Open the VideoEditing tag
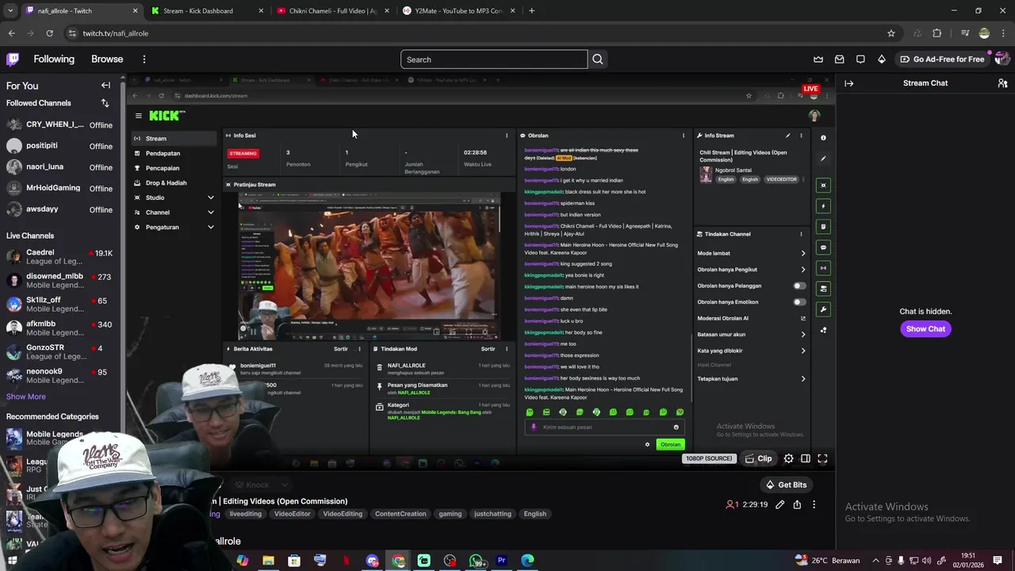The width and height of the screenshot is (1015, 571). coord(343,514)
